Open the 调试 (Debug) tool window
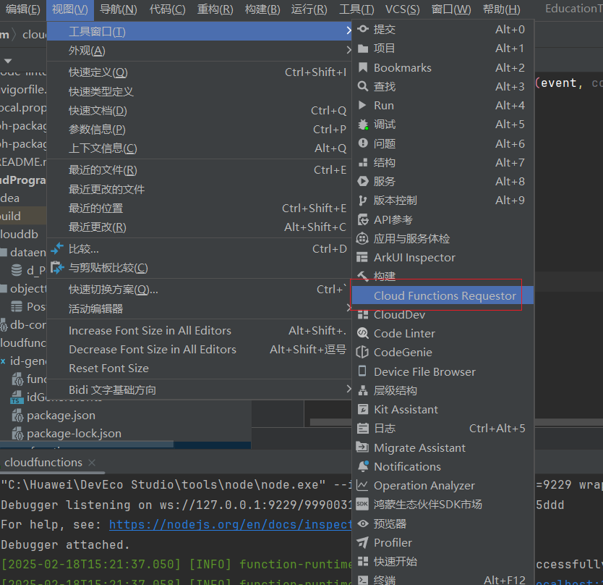603x585 pixels. point(442,125)
